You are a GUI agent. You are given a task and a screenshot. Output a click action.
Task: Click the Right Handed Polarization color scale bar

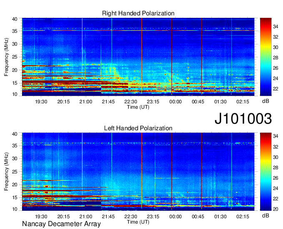coord(266,57)
